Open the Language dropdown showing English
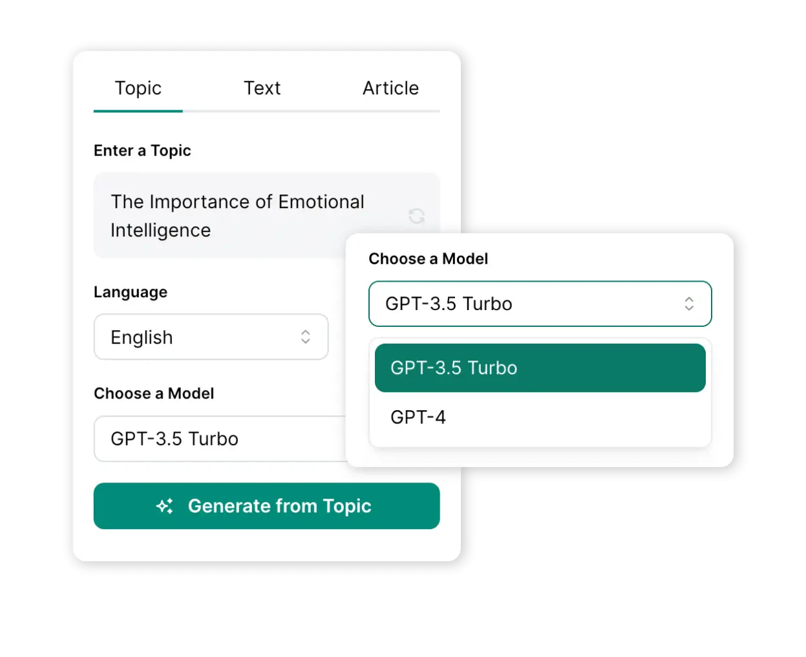 click(211, 337)
